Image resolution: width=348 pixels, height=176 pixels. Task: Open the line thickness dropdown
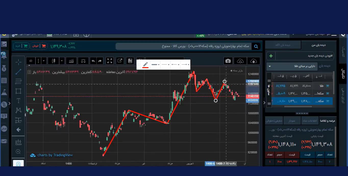[155, 65]
